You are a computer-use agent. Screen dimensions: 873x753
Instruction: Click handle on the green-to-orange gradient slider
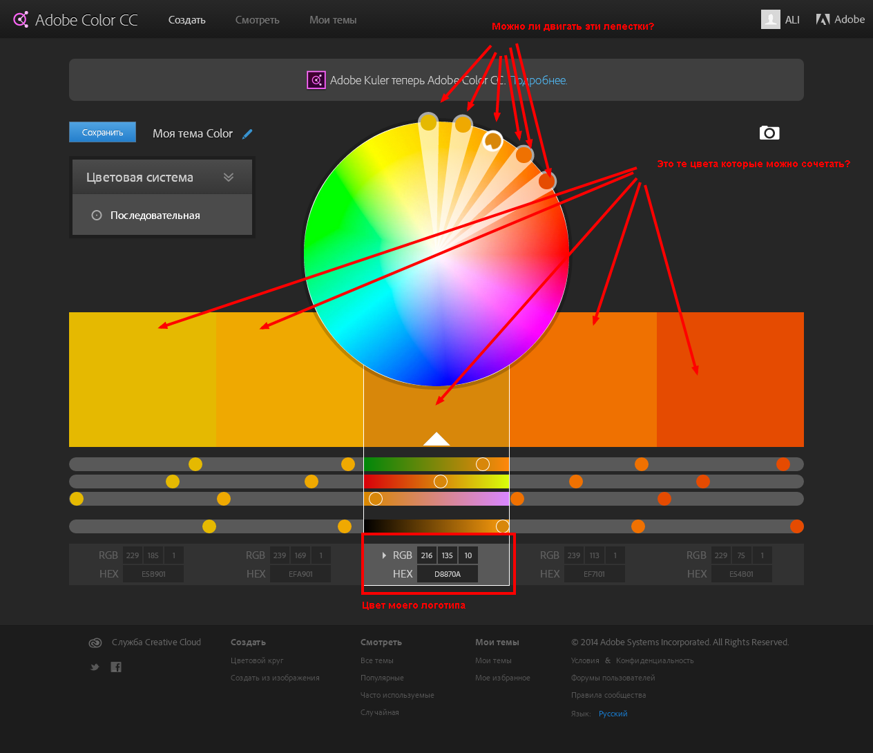click(x=483, y=464)
